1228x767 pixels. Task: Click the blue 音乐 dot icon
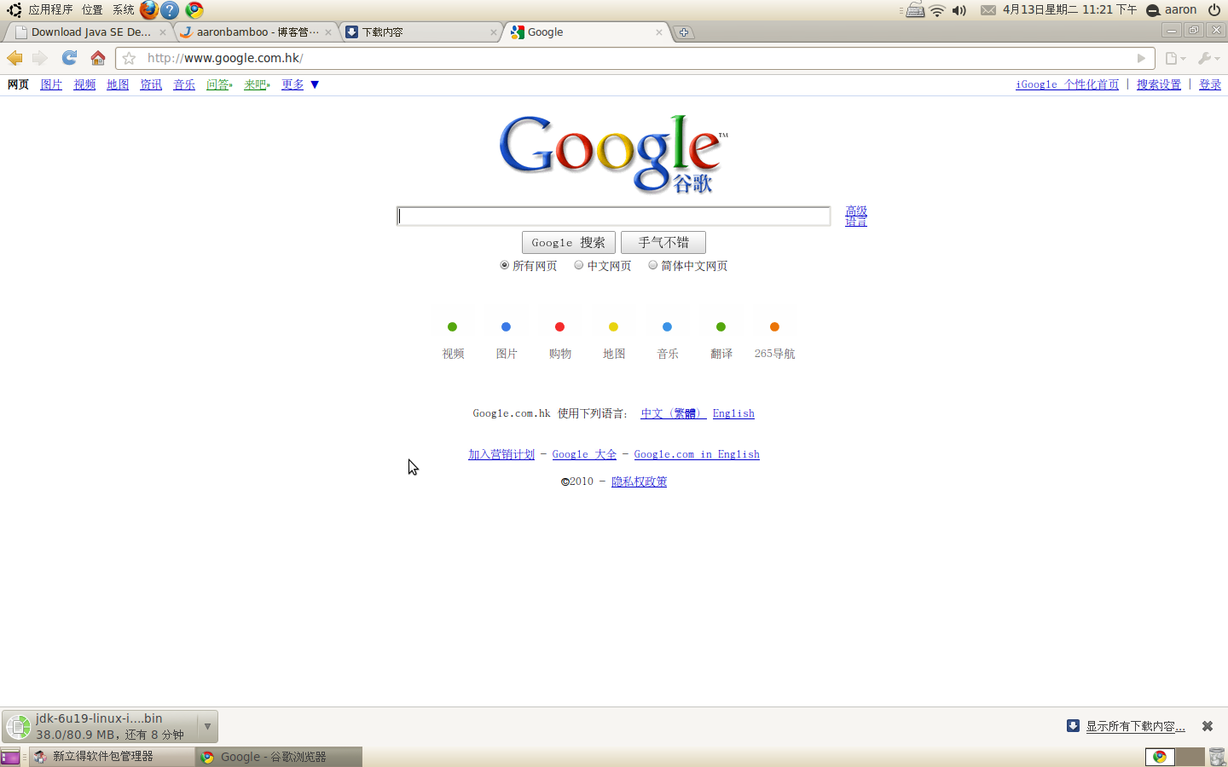coord(667,327)
